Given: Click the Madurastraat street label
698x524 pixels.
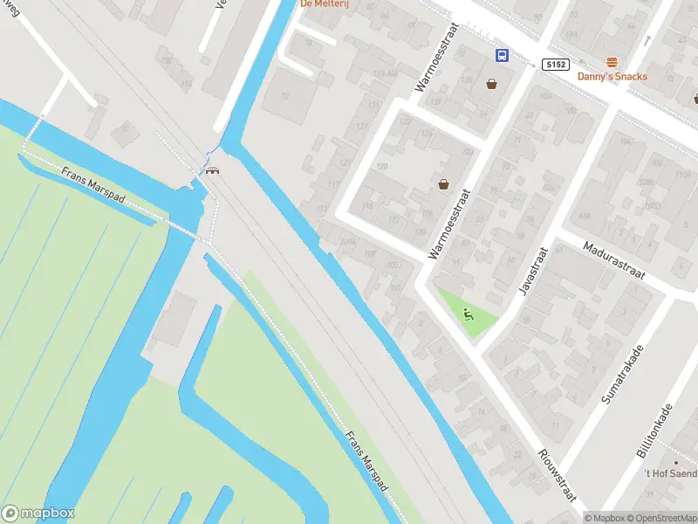Looking at the screenshot, I should [x=614, y=260].
